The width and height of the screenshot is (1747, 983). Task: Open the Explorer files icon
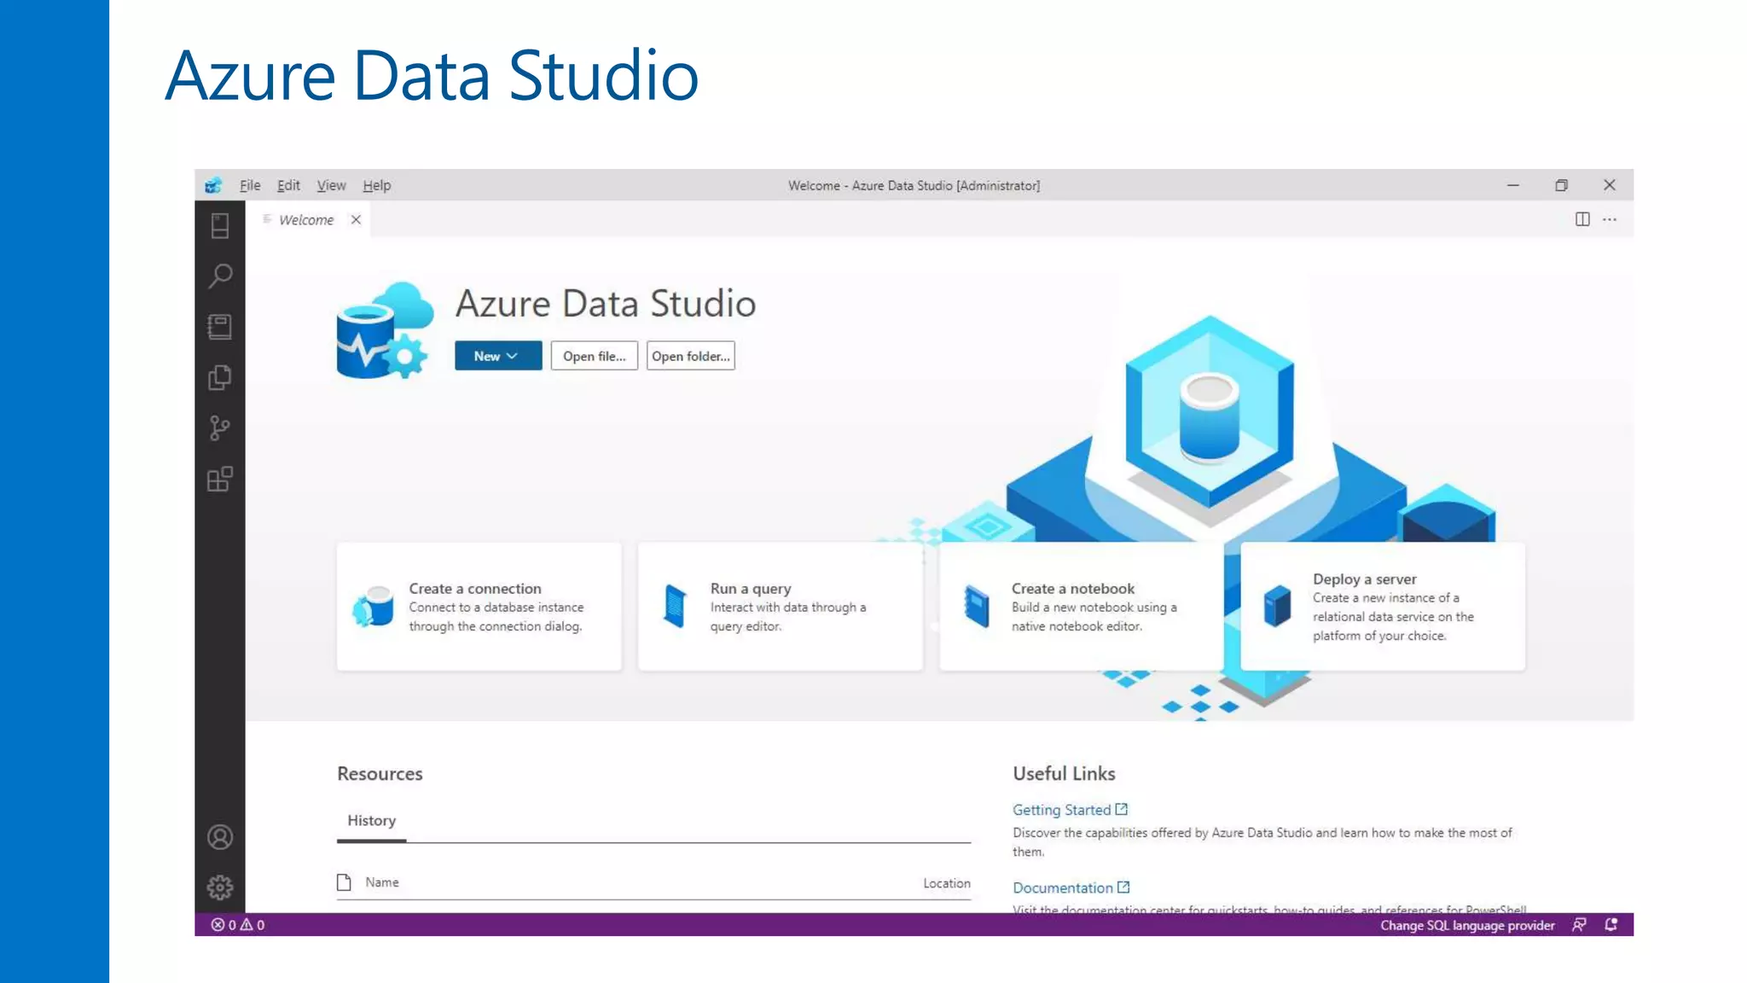[x=220, y=377]
